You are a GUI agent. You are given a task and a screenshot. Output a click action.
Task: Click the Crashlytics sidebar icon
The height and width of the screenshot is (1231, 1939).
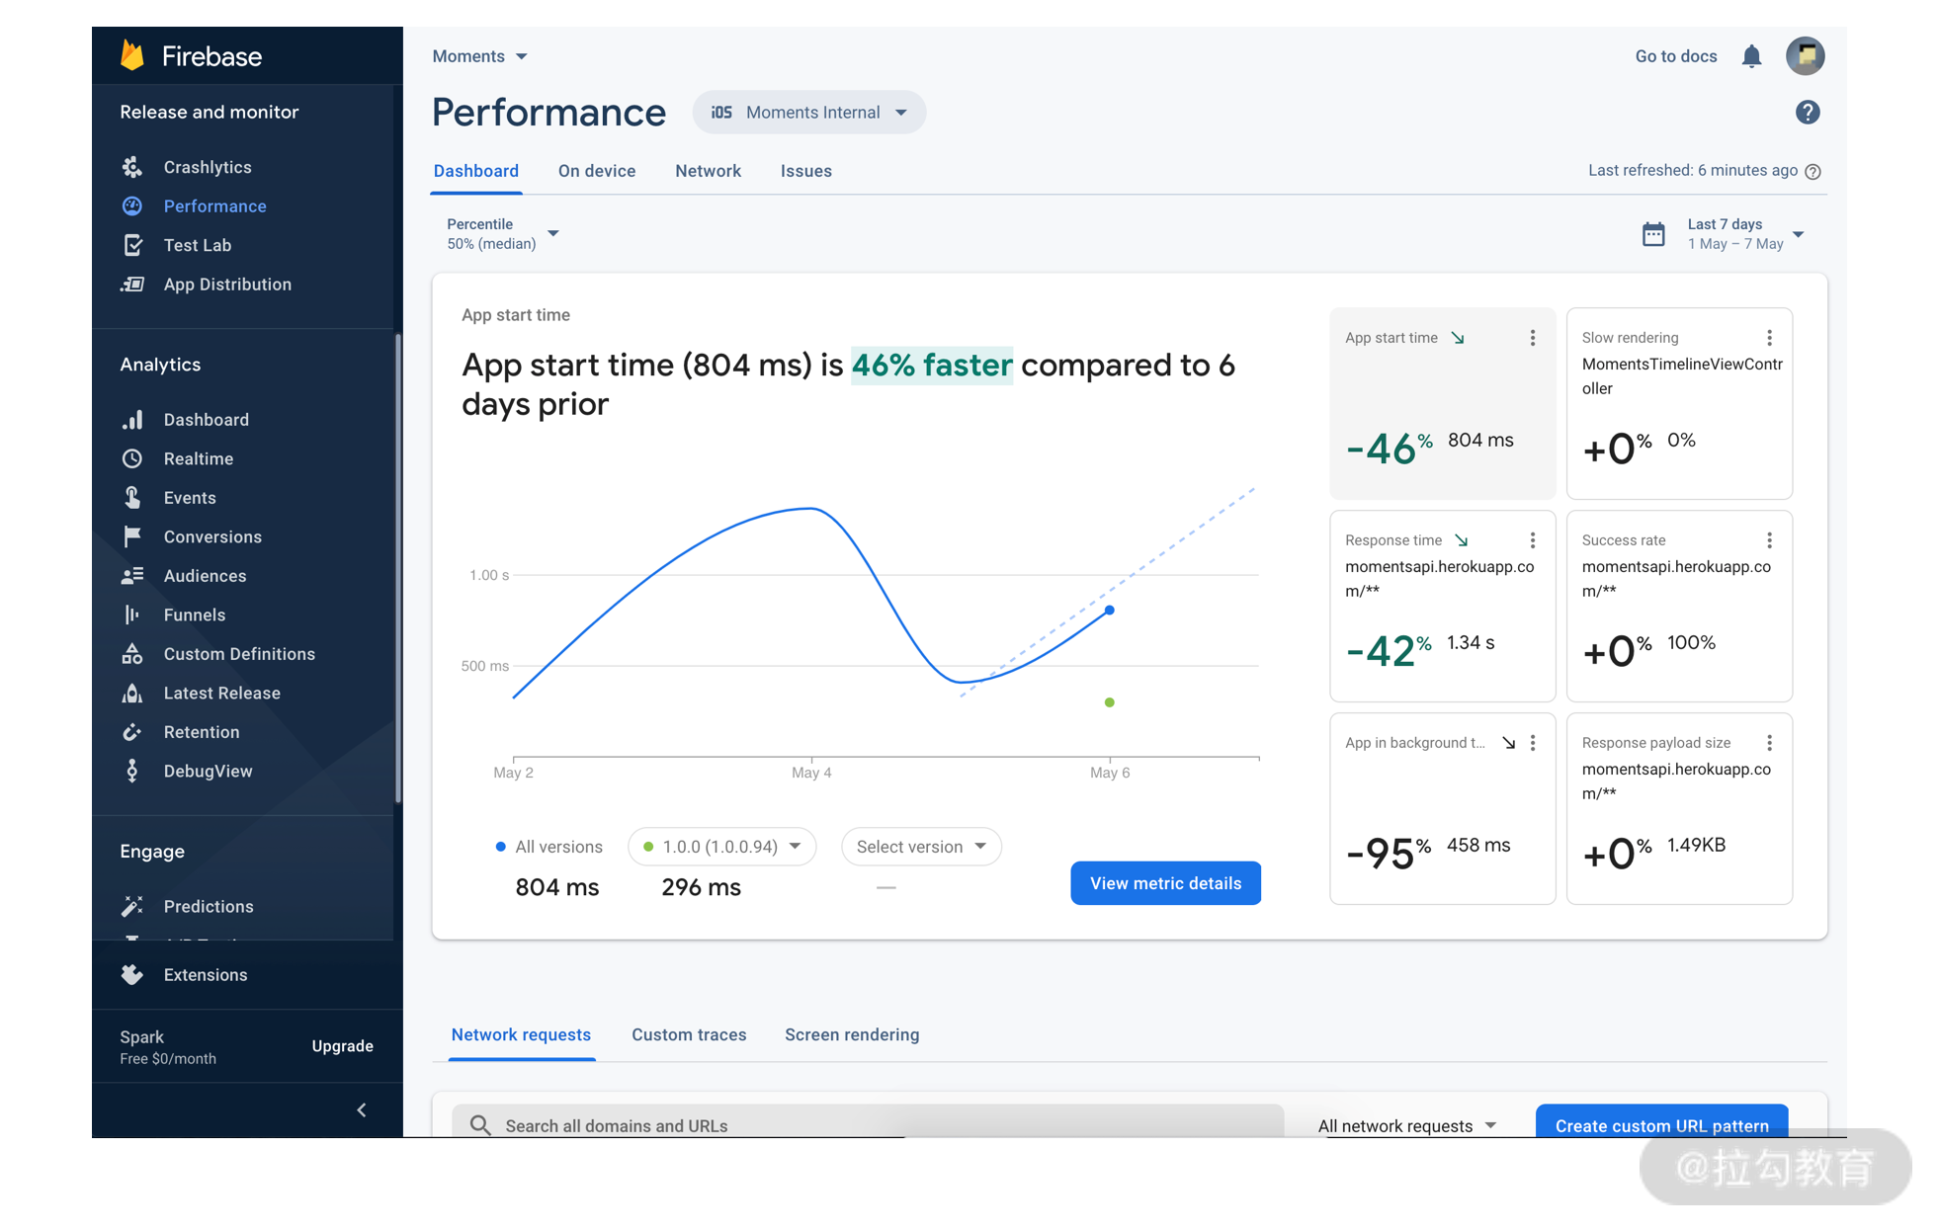pyautogui.click(x=132, y=167)
